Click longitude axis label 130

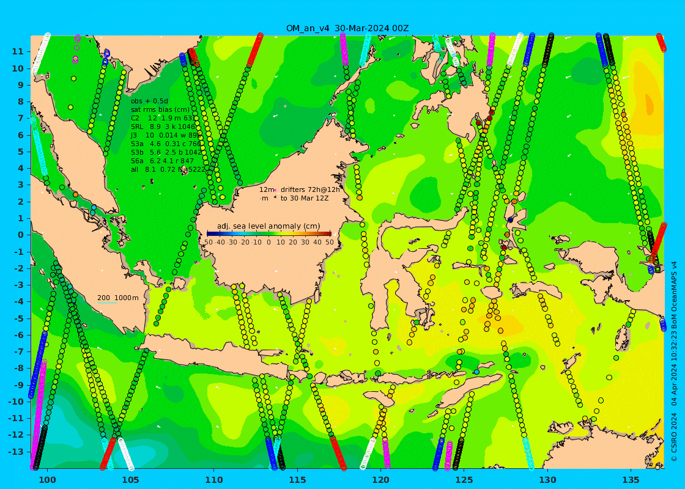(548, 480)
